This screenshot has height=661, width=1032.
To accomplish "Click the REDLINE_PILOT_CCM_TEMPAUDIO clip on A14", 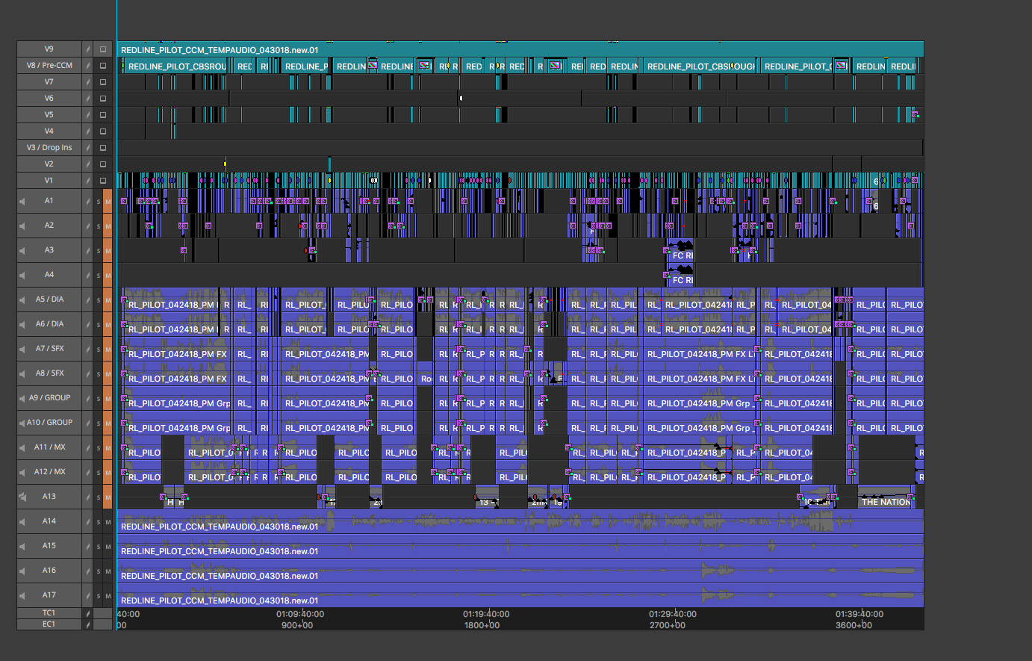I will tap(520, 522).
